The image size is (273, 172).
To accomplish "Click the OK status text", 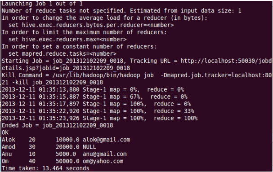I will [5, 132].
